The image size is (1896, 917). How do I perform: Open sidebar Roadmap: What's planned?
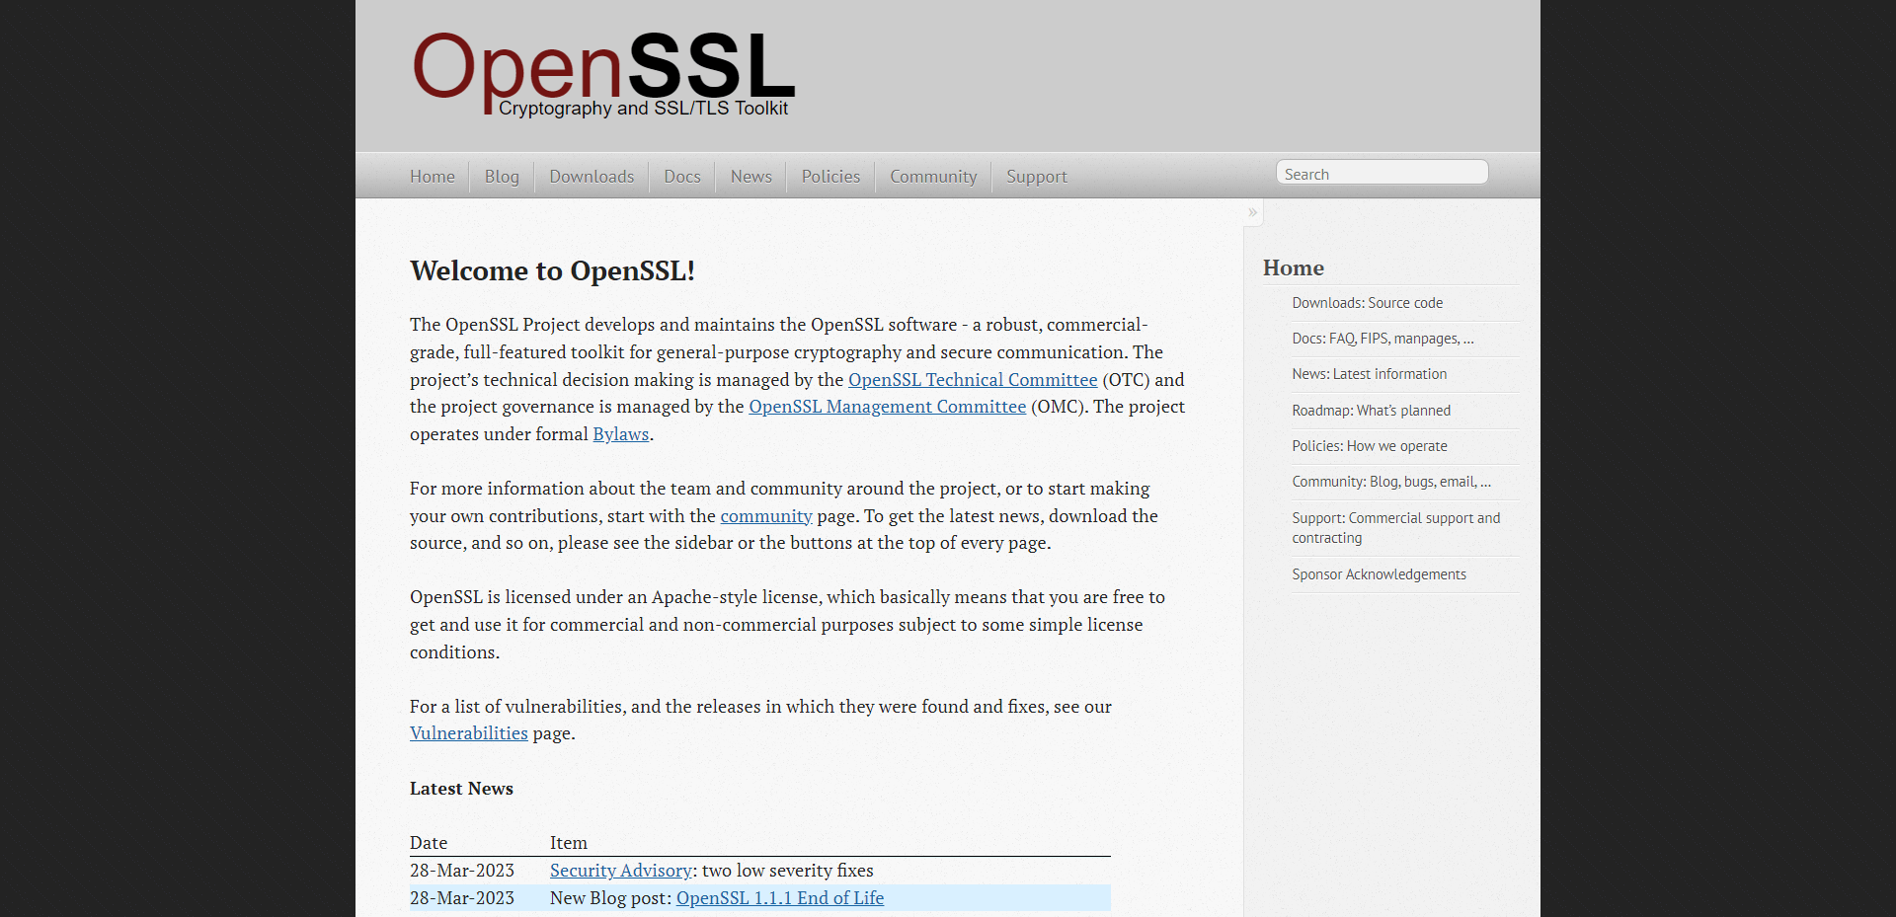click(1372, 411)
